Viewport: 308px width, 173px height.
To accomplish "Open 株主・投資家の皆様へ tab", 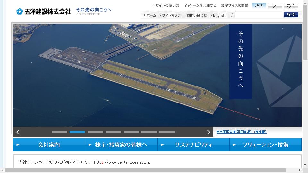I will click(121, 145).
